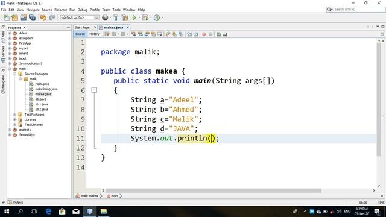Click Shift Line Left editor icon
Viewport: 386px width, 217px height.
189,34
